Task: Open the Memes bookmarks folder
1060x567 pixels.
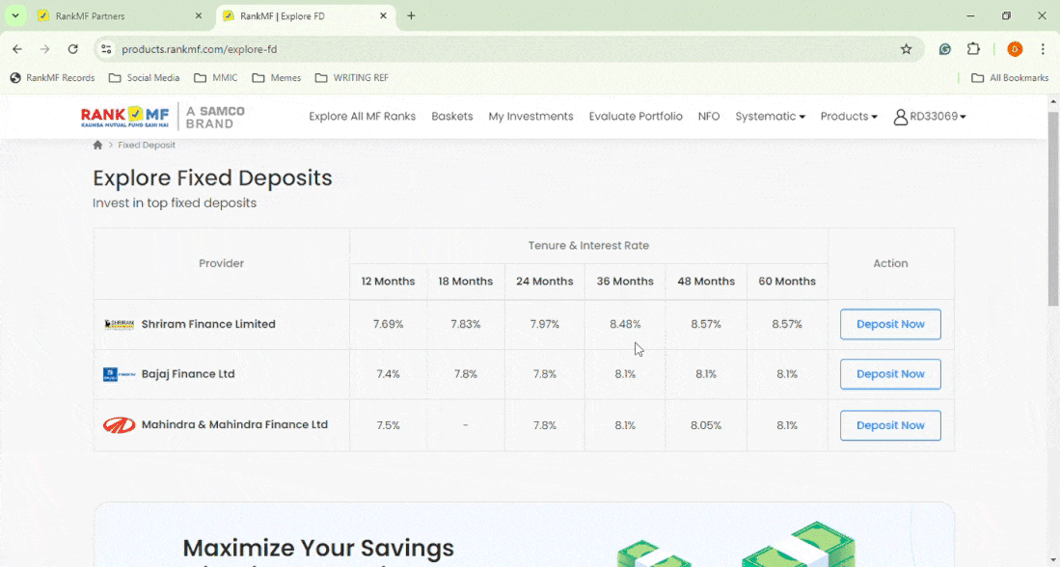Action: 277,78
